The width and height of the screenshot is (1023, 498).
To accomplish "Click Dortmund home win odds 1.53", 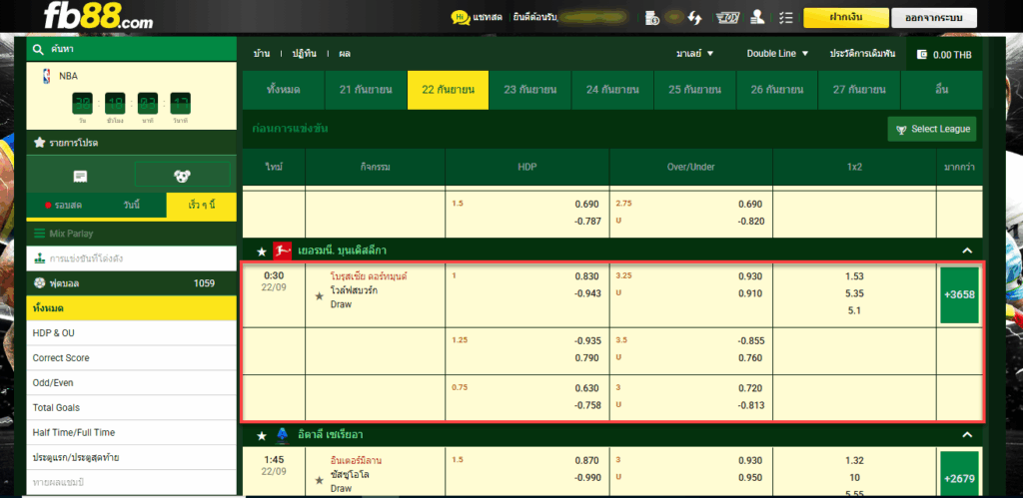I will pos(854,276).
